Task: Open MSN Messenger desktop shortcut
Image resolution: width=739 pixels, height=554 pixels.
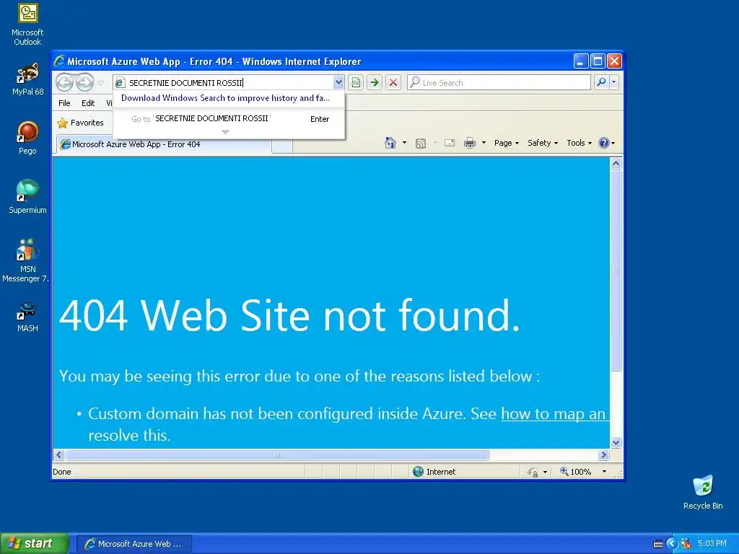Action: point(26,260)
